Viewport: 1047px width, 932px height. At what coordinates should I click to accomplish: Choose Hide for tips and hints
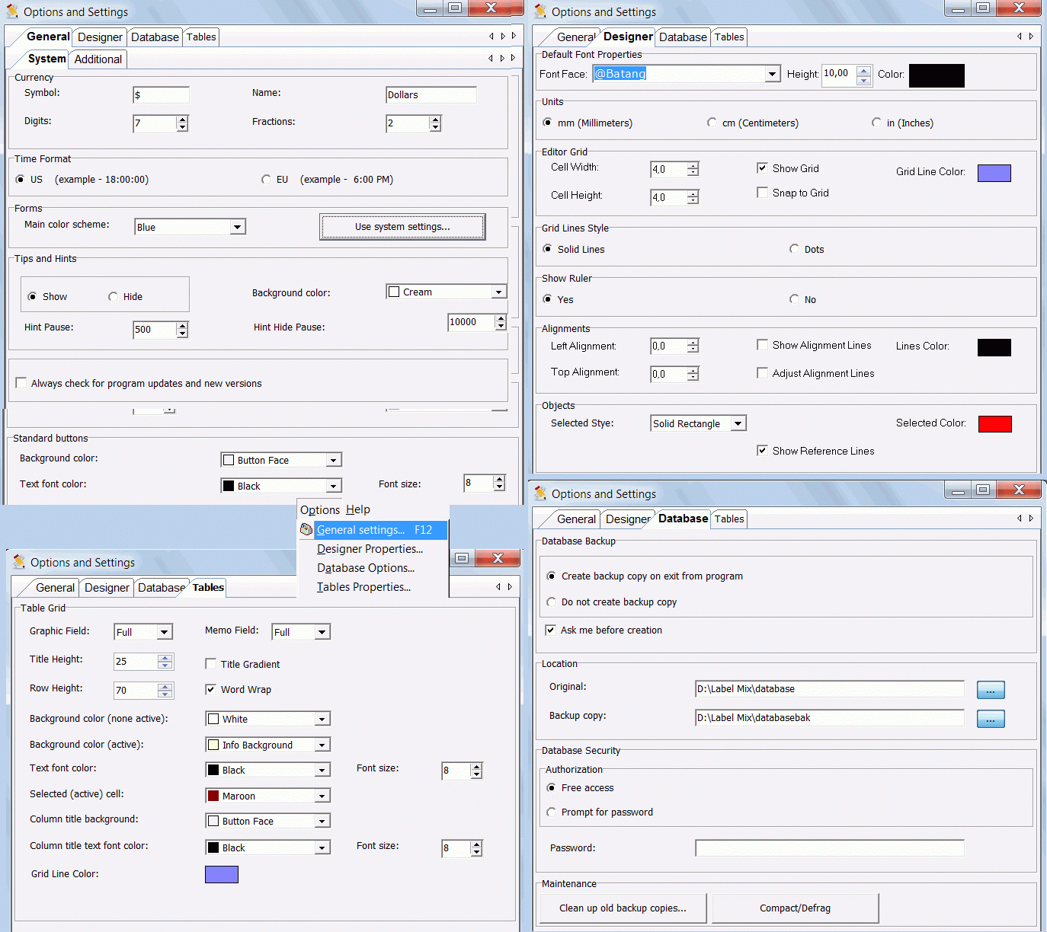pos(113,297)
